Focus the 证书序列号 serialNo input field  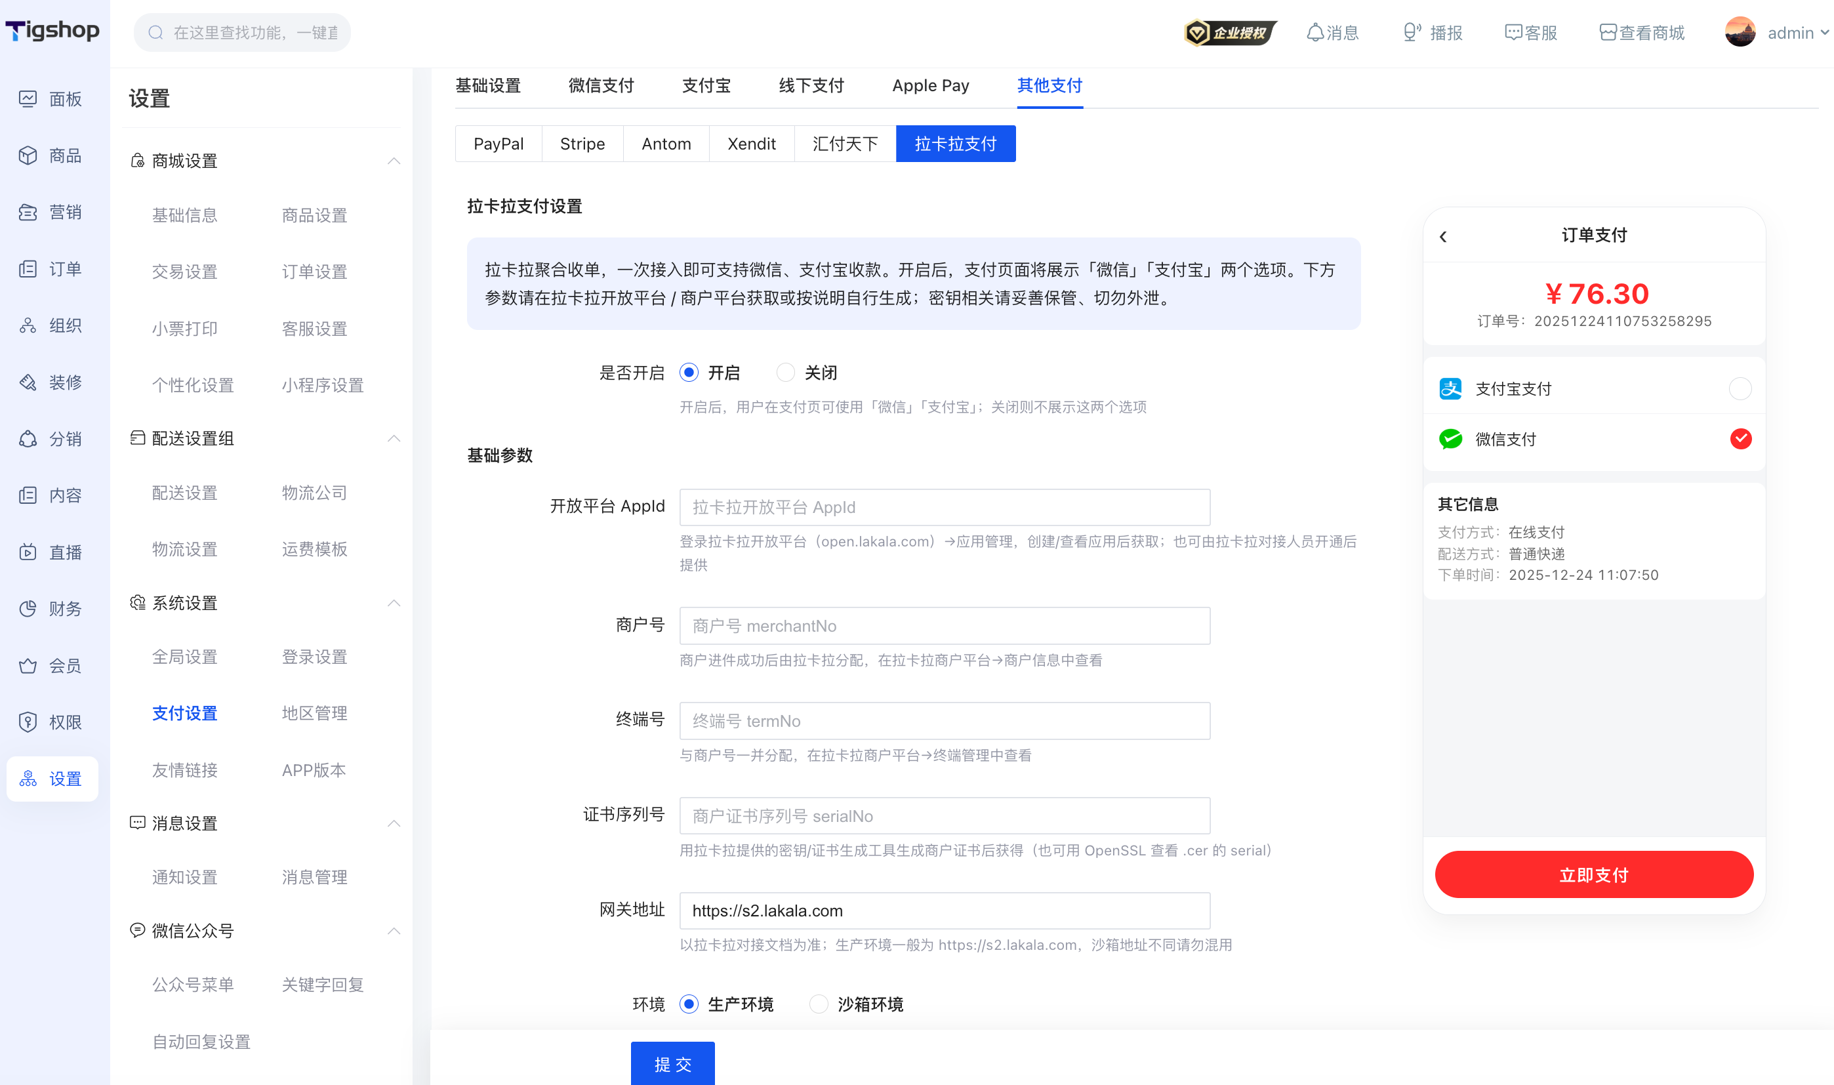(x=945, y=816)
